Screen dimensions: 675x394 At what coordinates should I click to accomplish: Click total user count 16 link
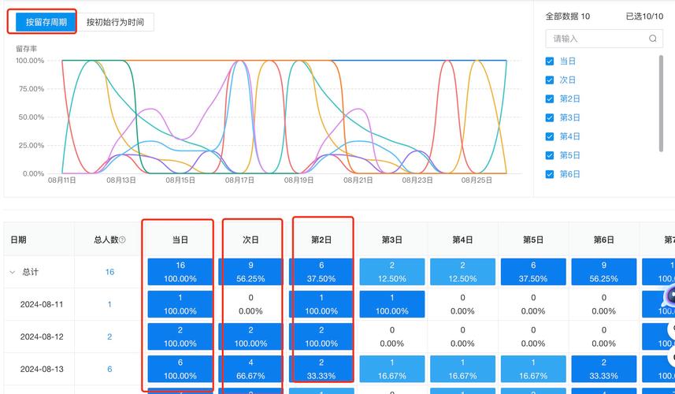point(109,272)
